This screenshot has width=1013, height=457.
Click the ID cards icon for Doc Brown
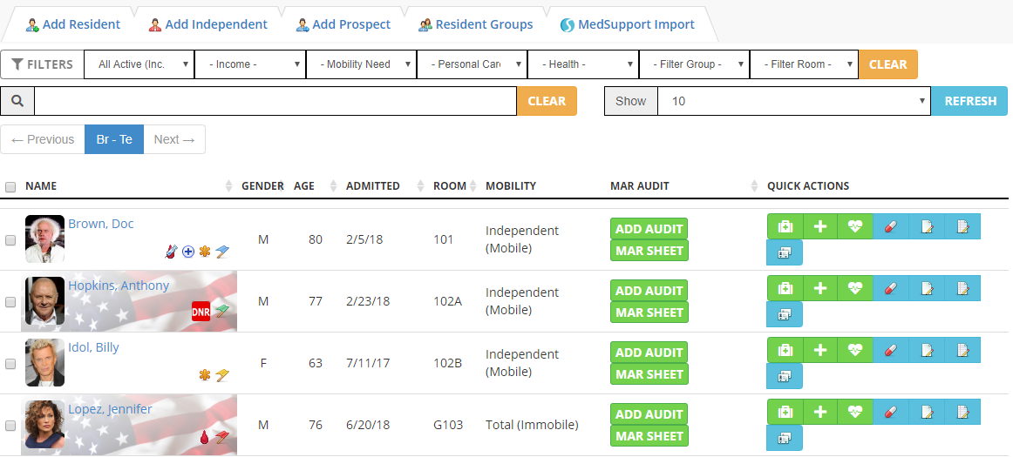coord(785,252)
